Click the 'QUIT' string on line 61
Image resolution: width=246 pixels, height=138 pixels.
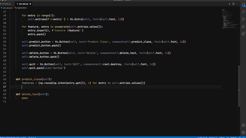pyautogui.click(x=76, y=64)
